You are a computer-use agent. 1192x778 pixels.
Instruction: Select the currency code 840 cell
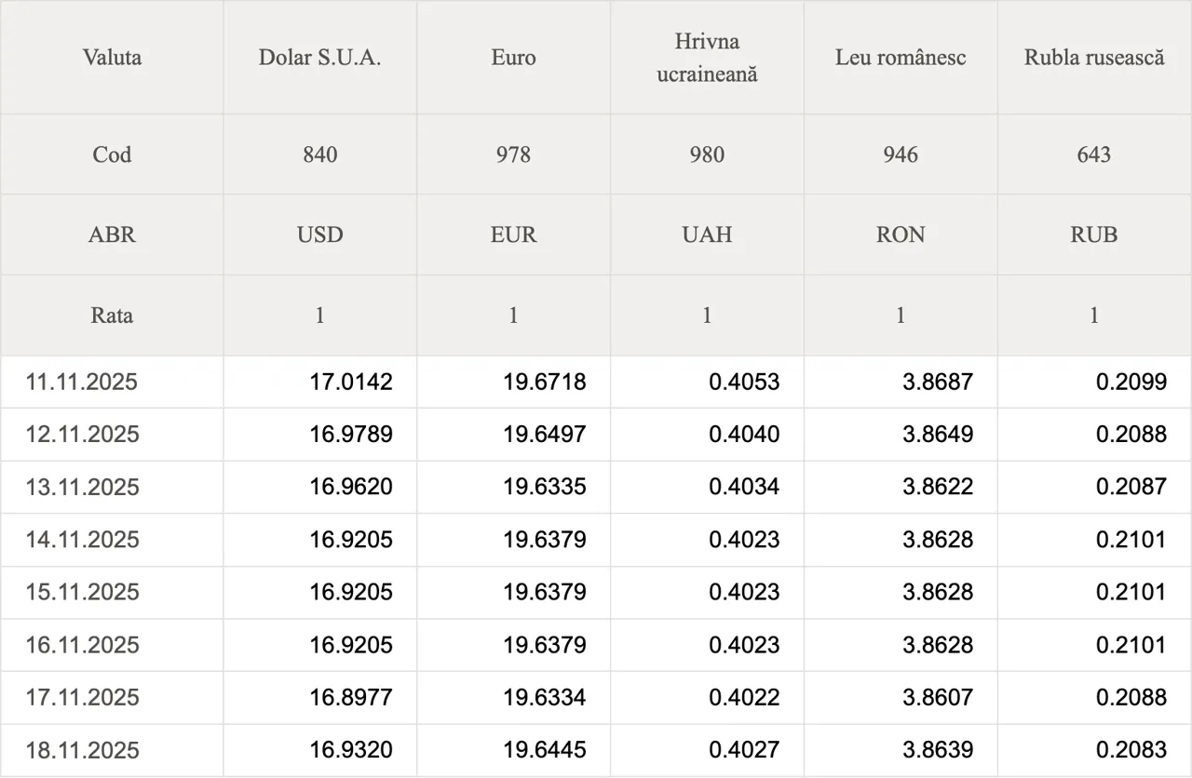coord(319,154)
